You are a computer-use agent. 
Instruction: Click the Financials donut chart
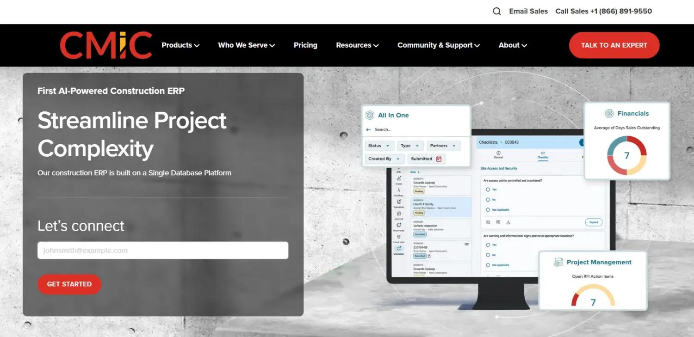626,155
